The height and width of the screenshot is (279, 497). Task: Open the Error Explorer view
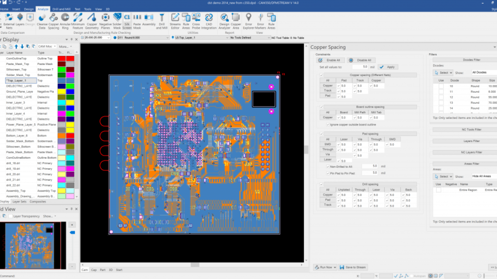(248, 21)
